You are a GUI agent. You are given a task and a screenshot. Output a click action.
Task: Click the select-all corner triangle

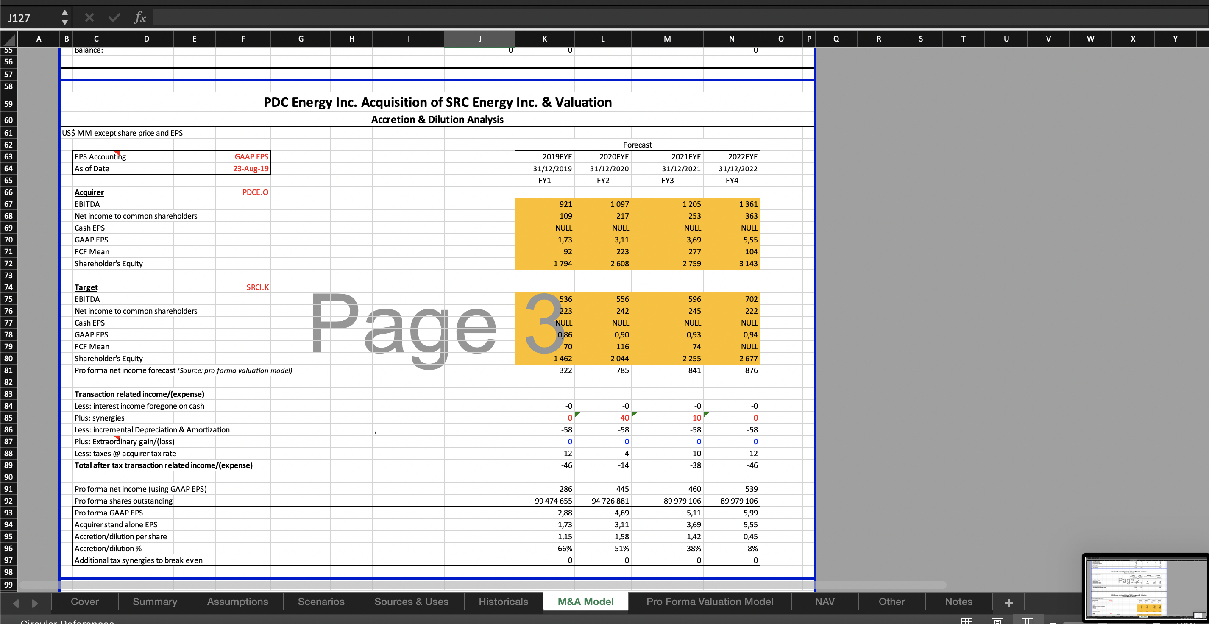(x=8, y=39)
